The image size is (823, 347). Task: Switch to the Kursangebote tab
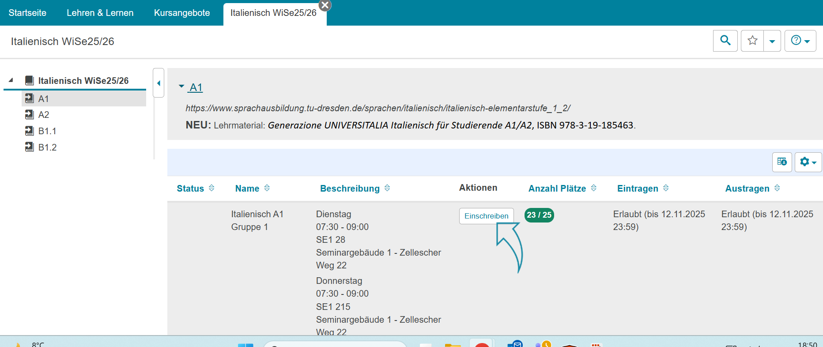(182, 13)
